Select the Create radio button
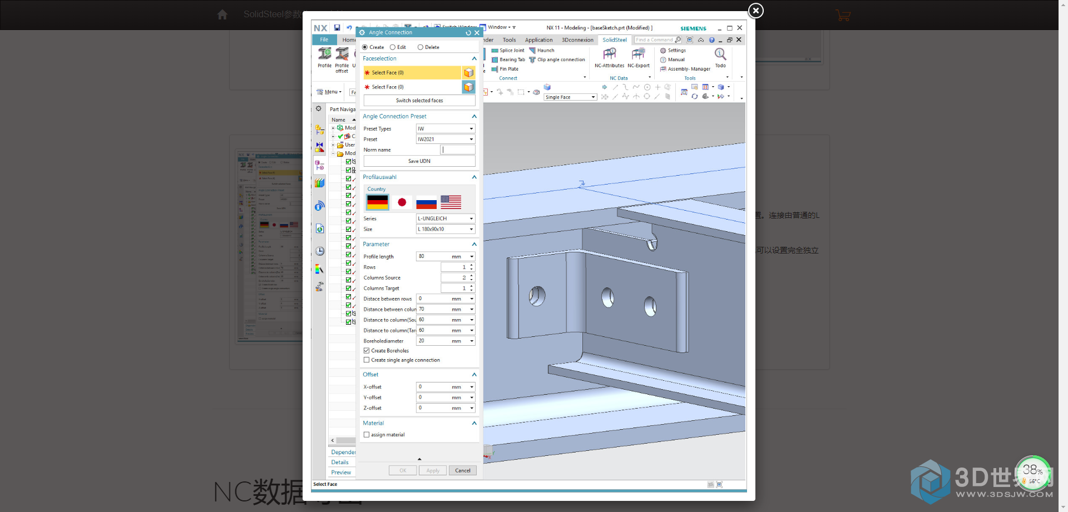 (x=365, y=47)
